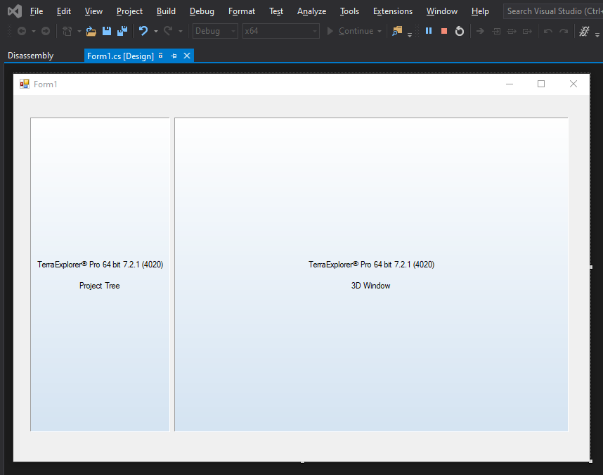The height and width of the screenshot is (475, 603).
Task: Click the lock icon on the Form1.cs tab
Action: click(x=161, y=56)
